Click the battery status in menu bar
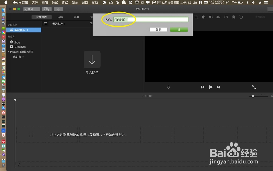Image resolution: width=273 pixels, height=171 pixels. coord(237,2)
